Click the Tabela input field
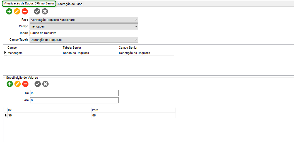The image size is (294, 142). [84, 33]
